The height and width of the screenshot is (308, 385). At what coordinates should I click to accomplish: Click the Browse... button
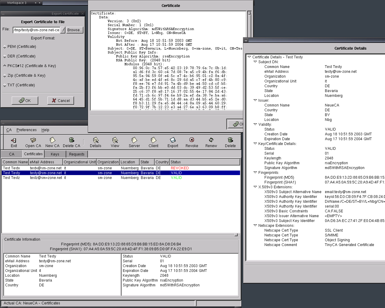point(75,30)
